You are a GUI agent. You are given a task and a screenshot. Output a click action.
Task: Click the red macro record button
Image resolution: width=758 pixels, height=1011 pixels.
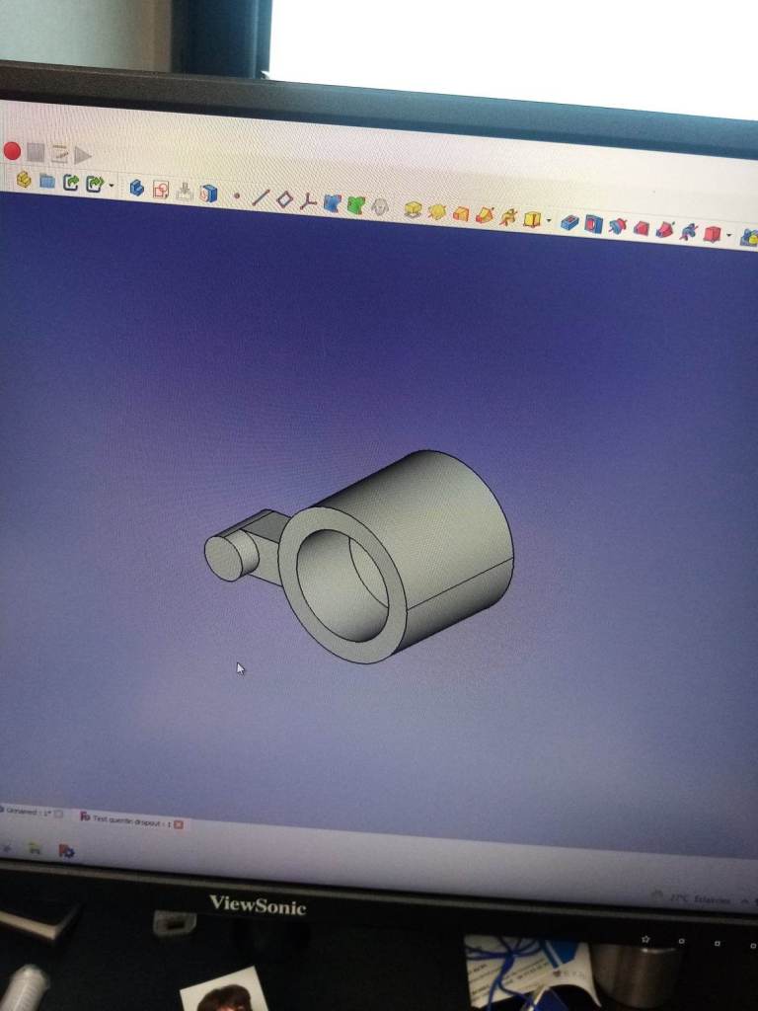(x=12, y=151)
